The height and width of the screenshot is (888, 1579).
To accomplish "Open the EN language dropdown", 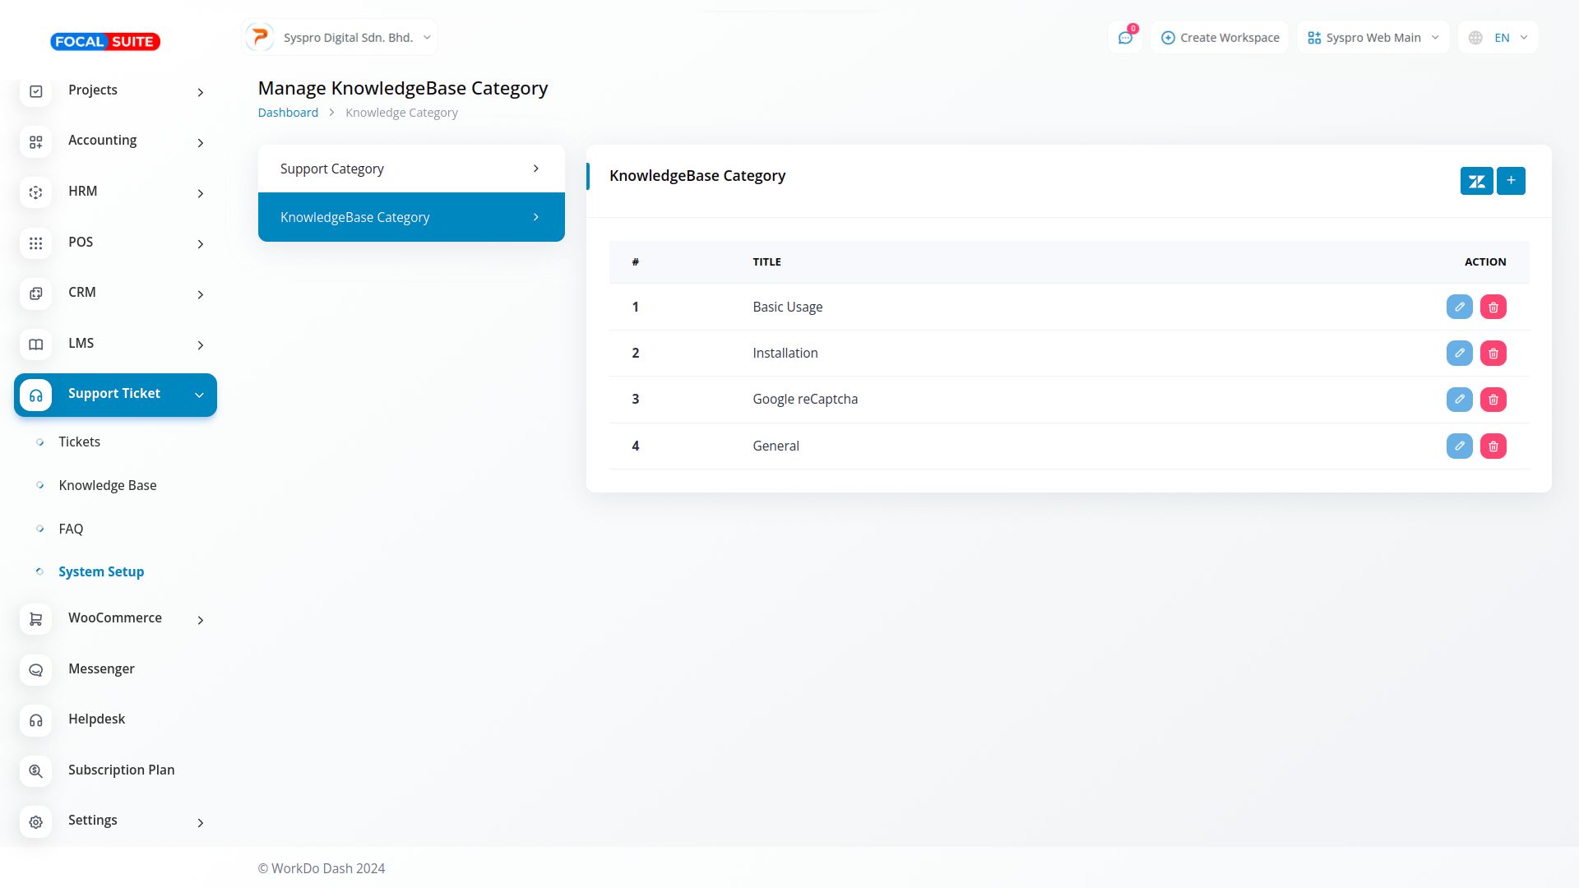I will tap(1498, 38).
